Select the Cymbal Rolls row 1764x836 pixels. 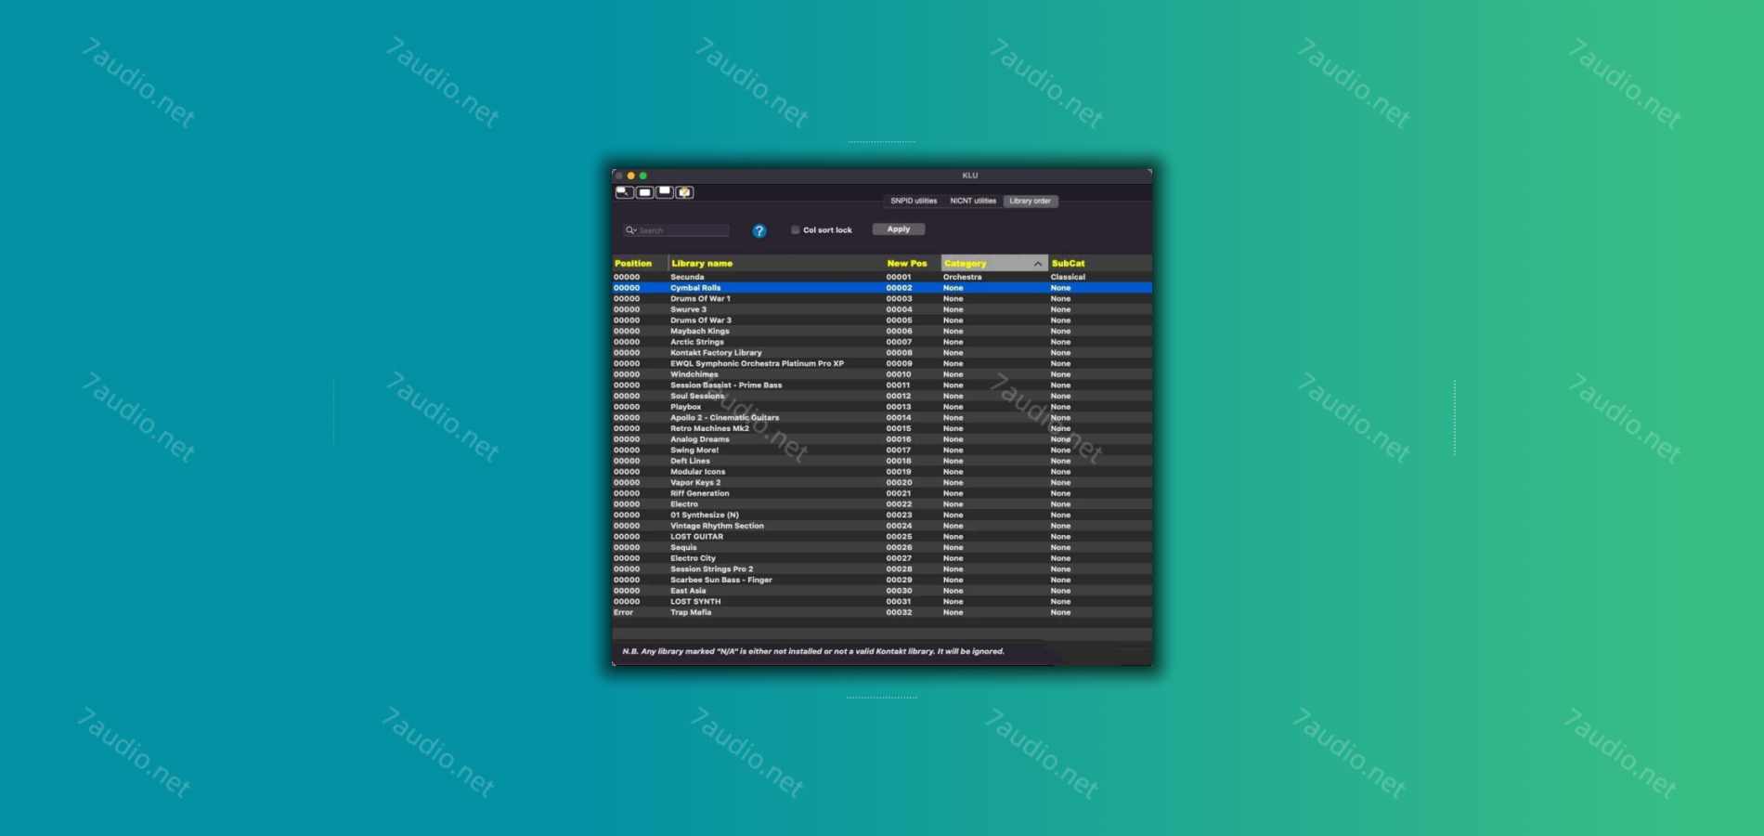click(x=882, y=288)
